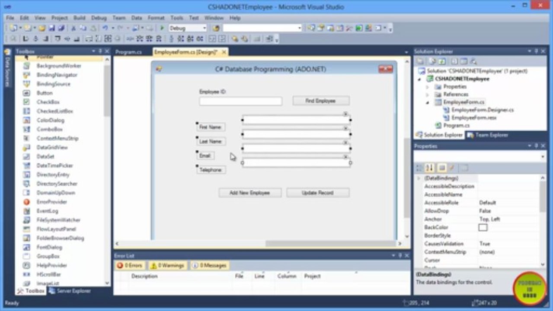Click the New Project toolbar icon
553x311 pixels.
coord(13,28)
